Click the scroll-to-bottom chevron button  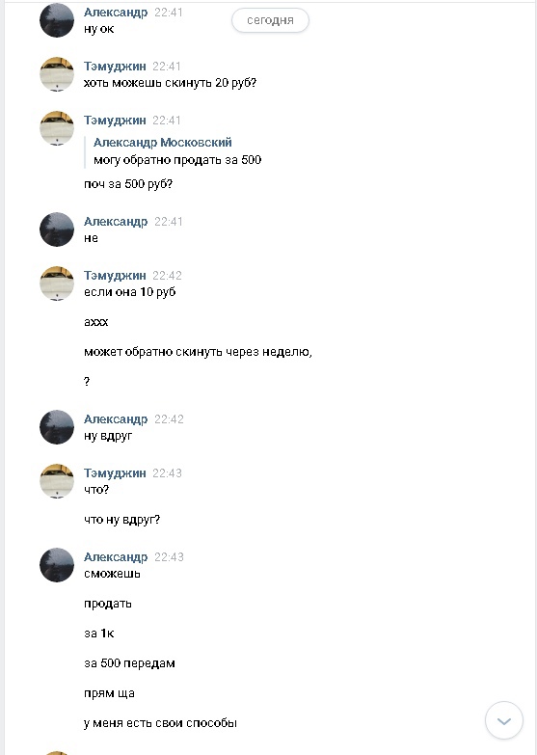tap(504, 720)
